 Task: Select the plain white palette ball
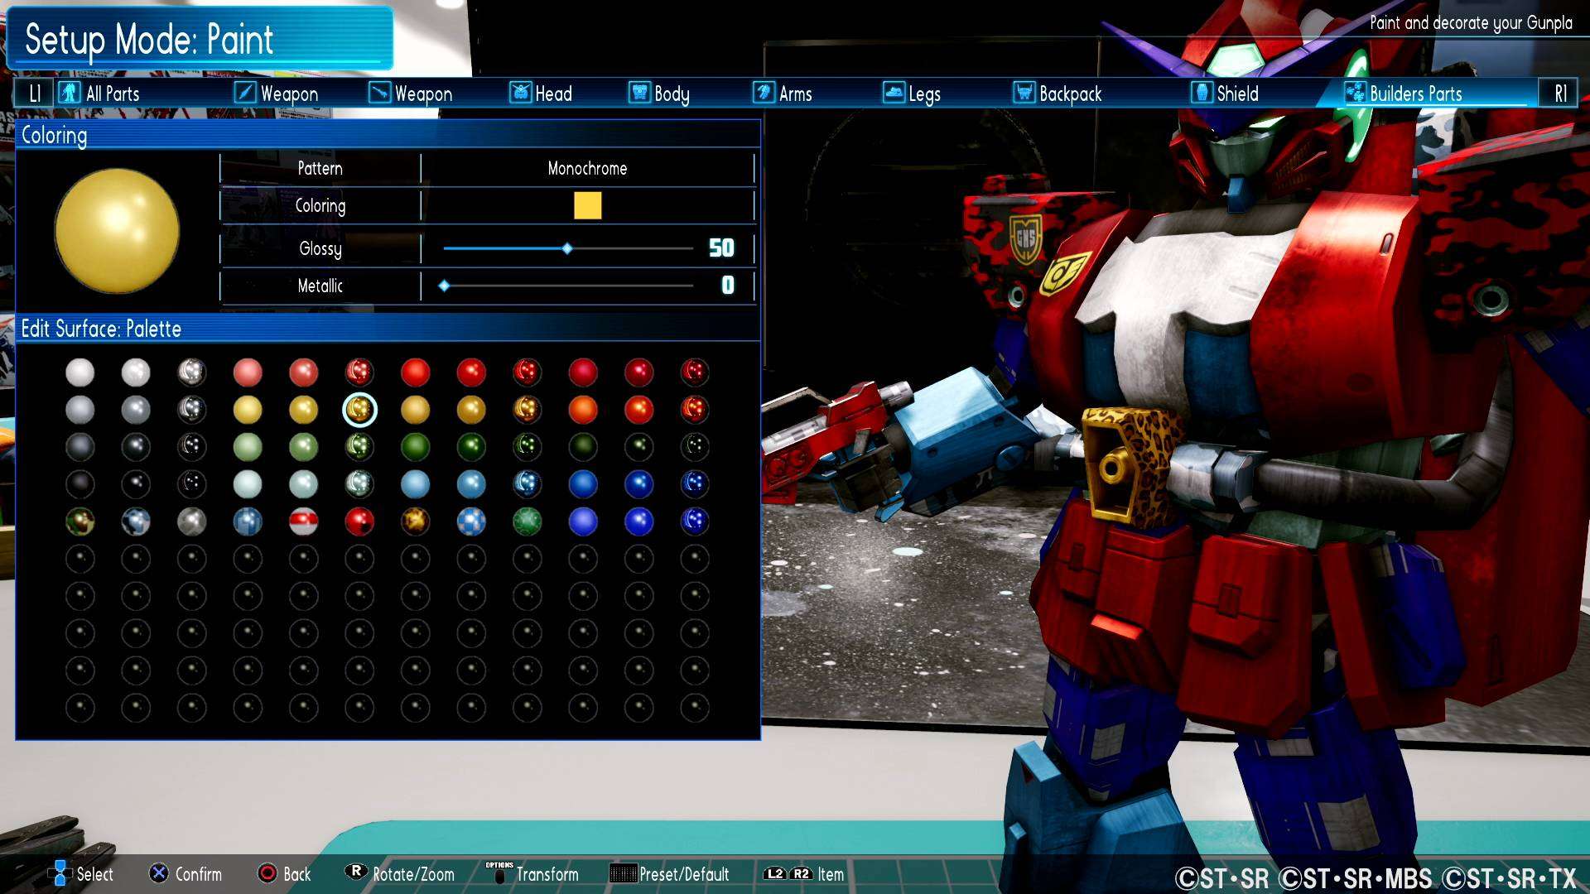[x=80, y=372]
